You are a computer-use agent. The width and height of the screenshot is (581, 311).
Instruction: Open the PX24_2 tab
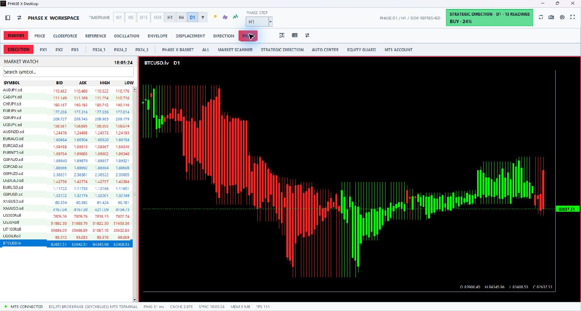[120, 50]
